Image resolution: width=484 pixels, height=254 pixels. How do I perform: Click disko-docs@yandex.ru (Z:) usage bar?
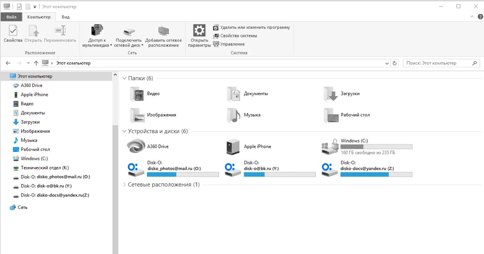376,174
